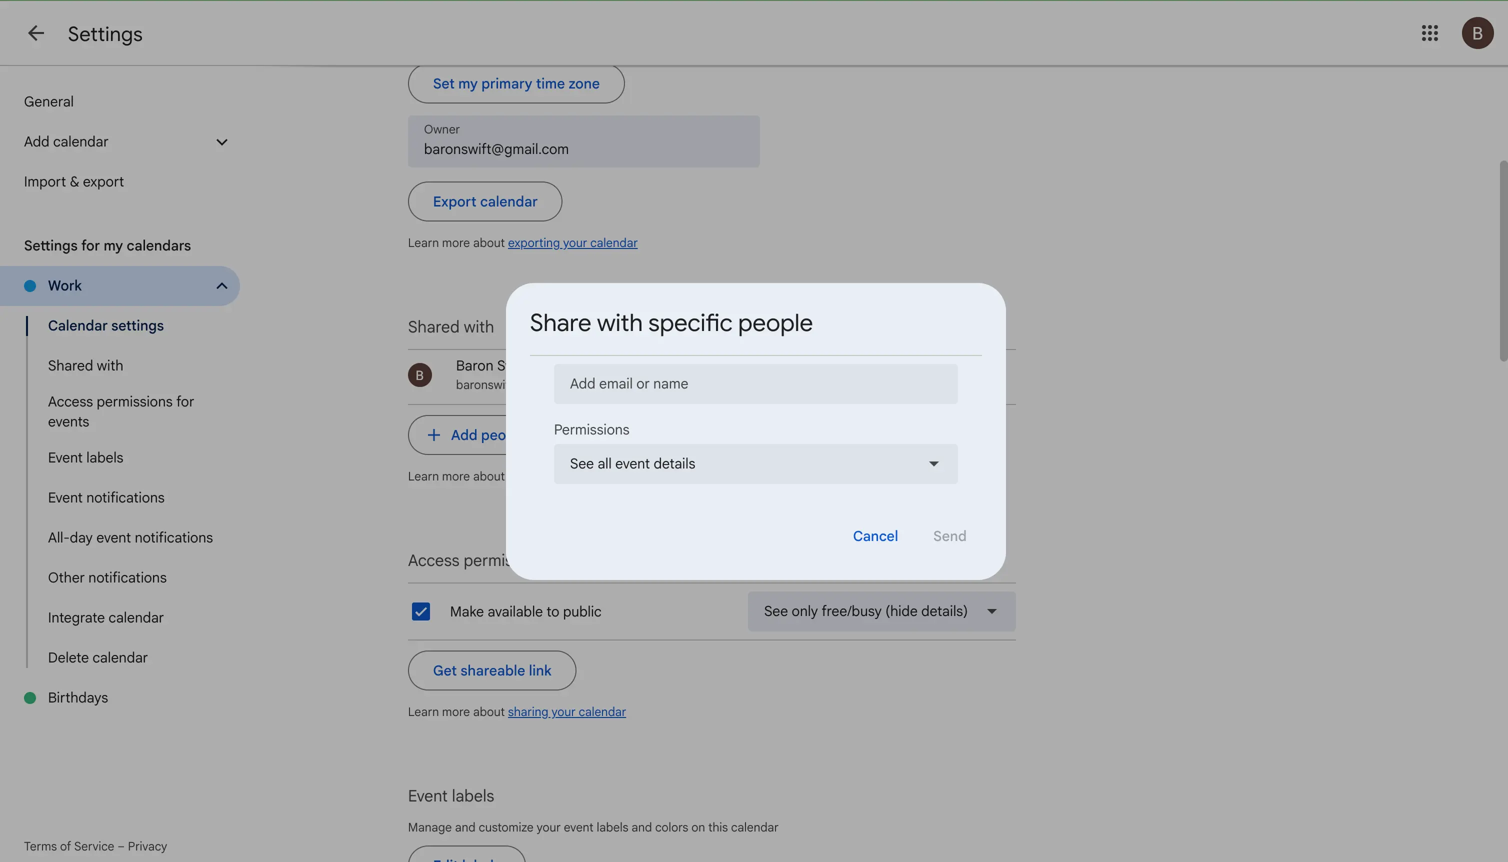Click Set my primary time zone button
This screenshot has height=862, width=1508.
coord(516,83)
